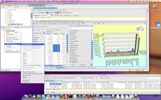This screenshot has width=161, height=100.
Task: Expand the DB2 server folder
Action: (5, 12)
